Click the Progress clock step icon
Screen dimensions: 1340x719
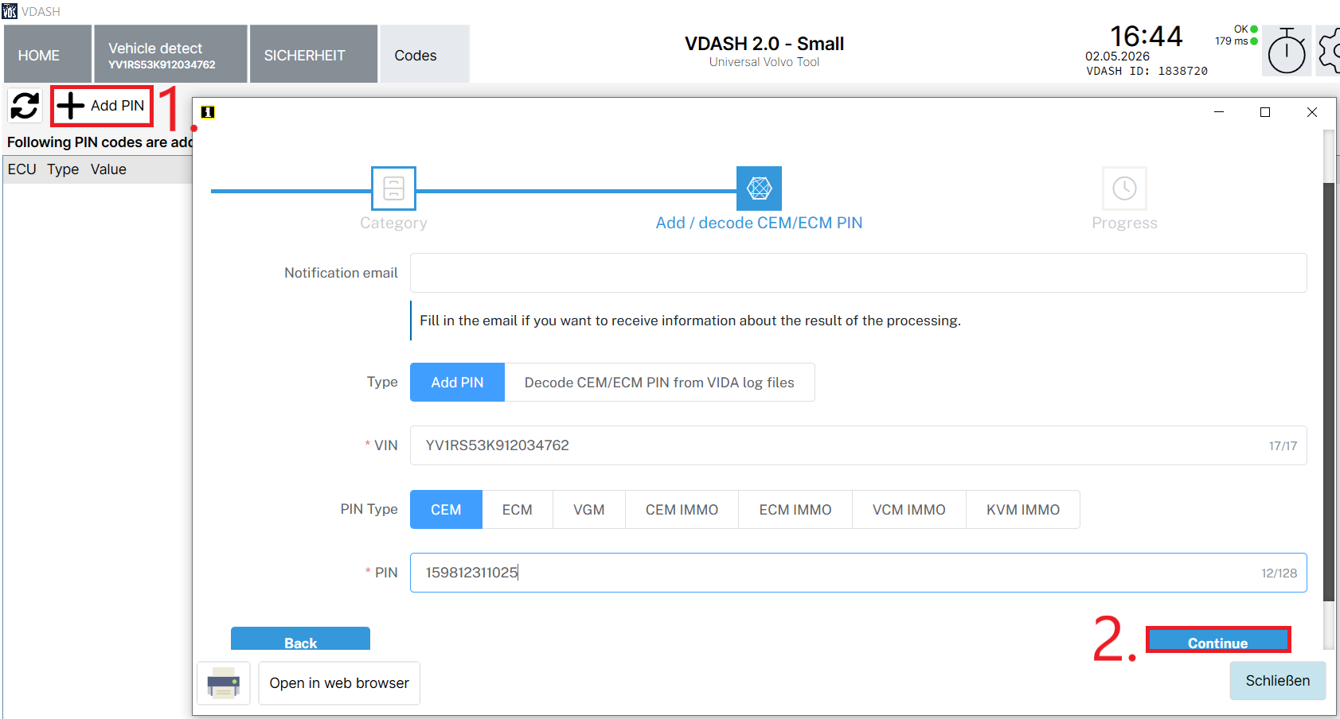(x=1124, y=188)
